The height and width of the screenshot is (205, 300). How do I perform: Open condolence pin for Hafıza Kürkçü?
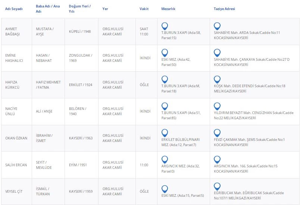(217, 79)
